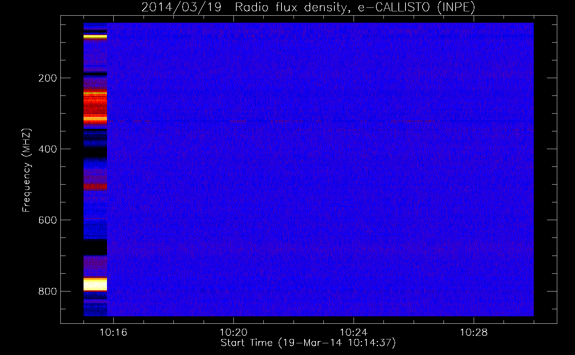This screenshot has height=355, width=575.
Task: Select the 'Frequency (MHZ)' axis label
Action: [27, 170]
